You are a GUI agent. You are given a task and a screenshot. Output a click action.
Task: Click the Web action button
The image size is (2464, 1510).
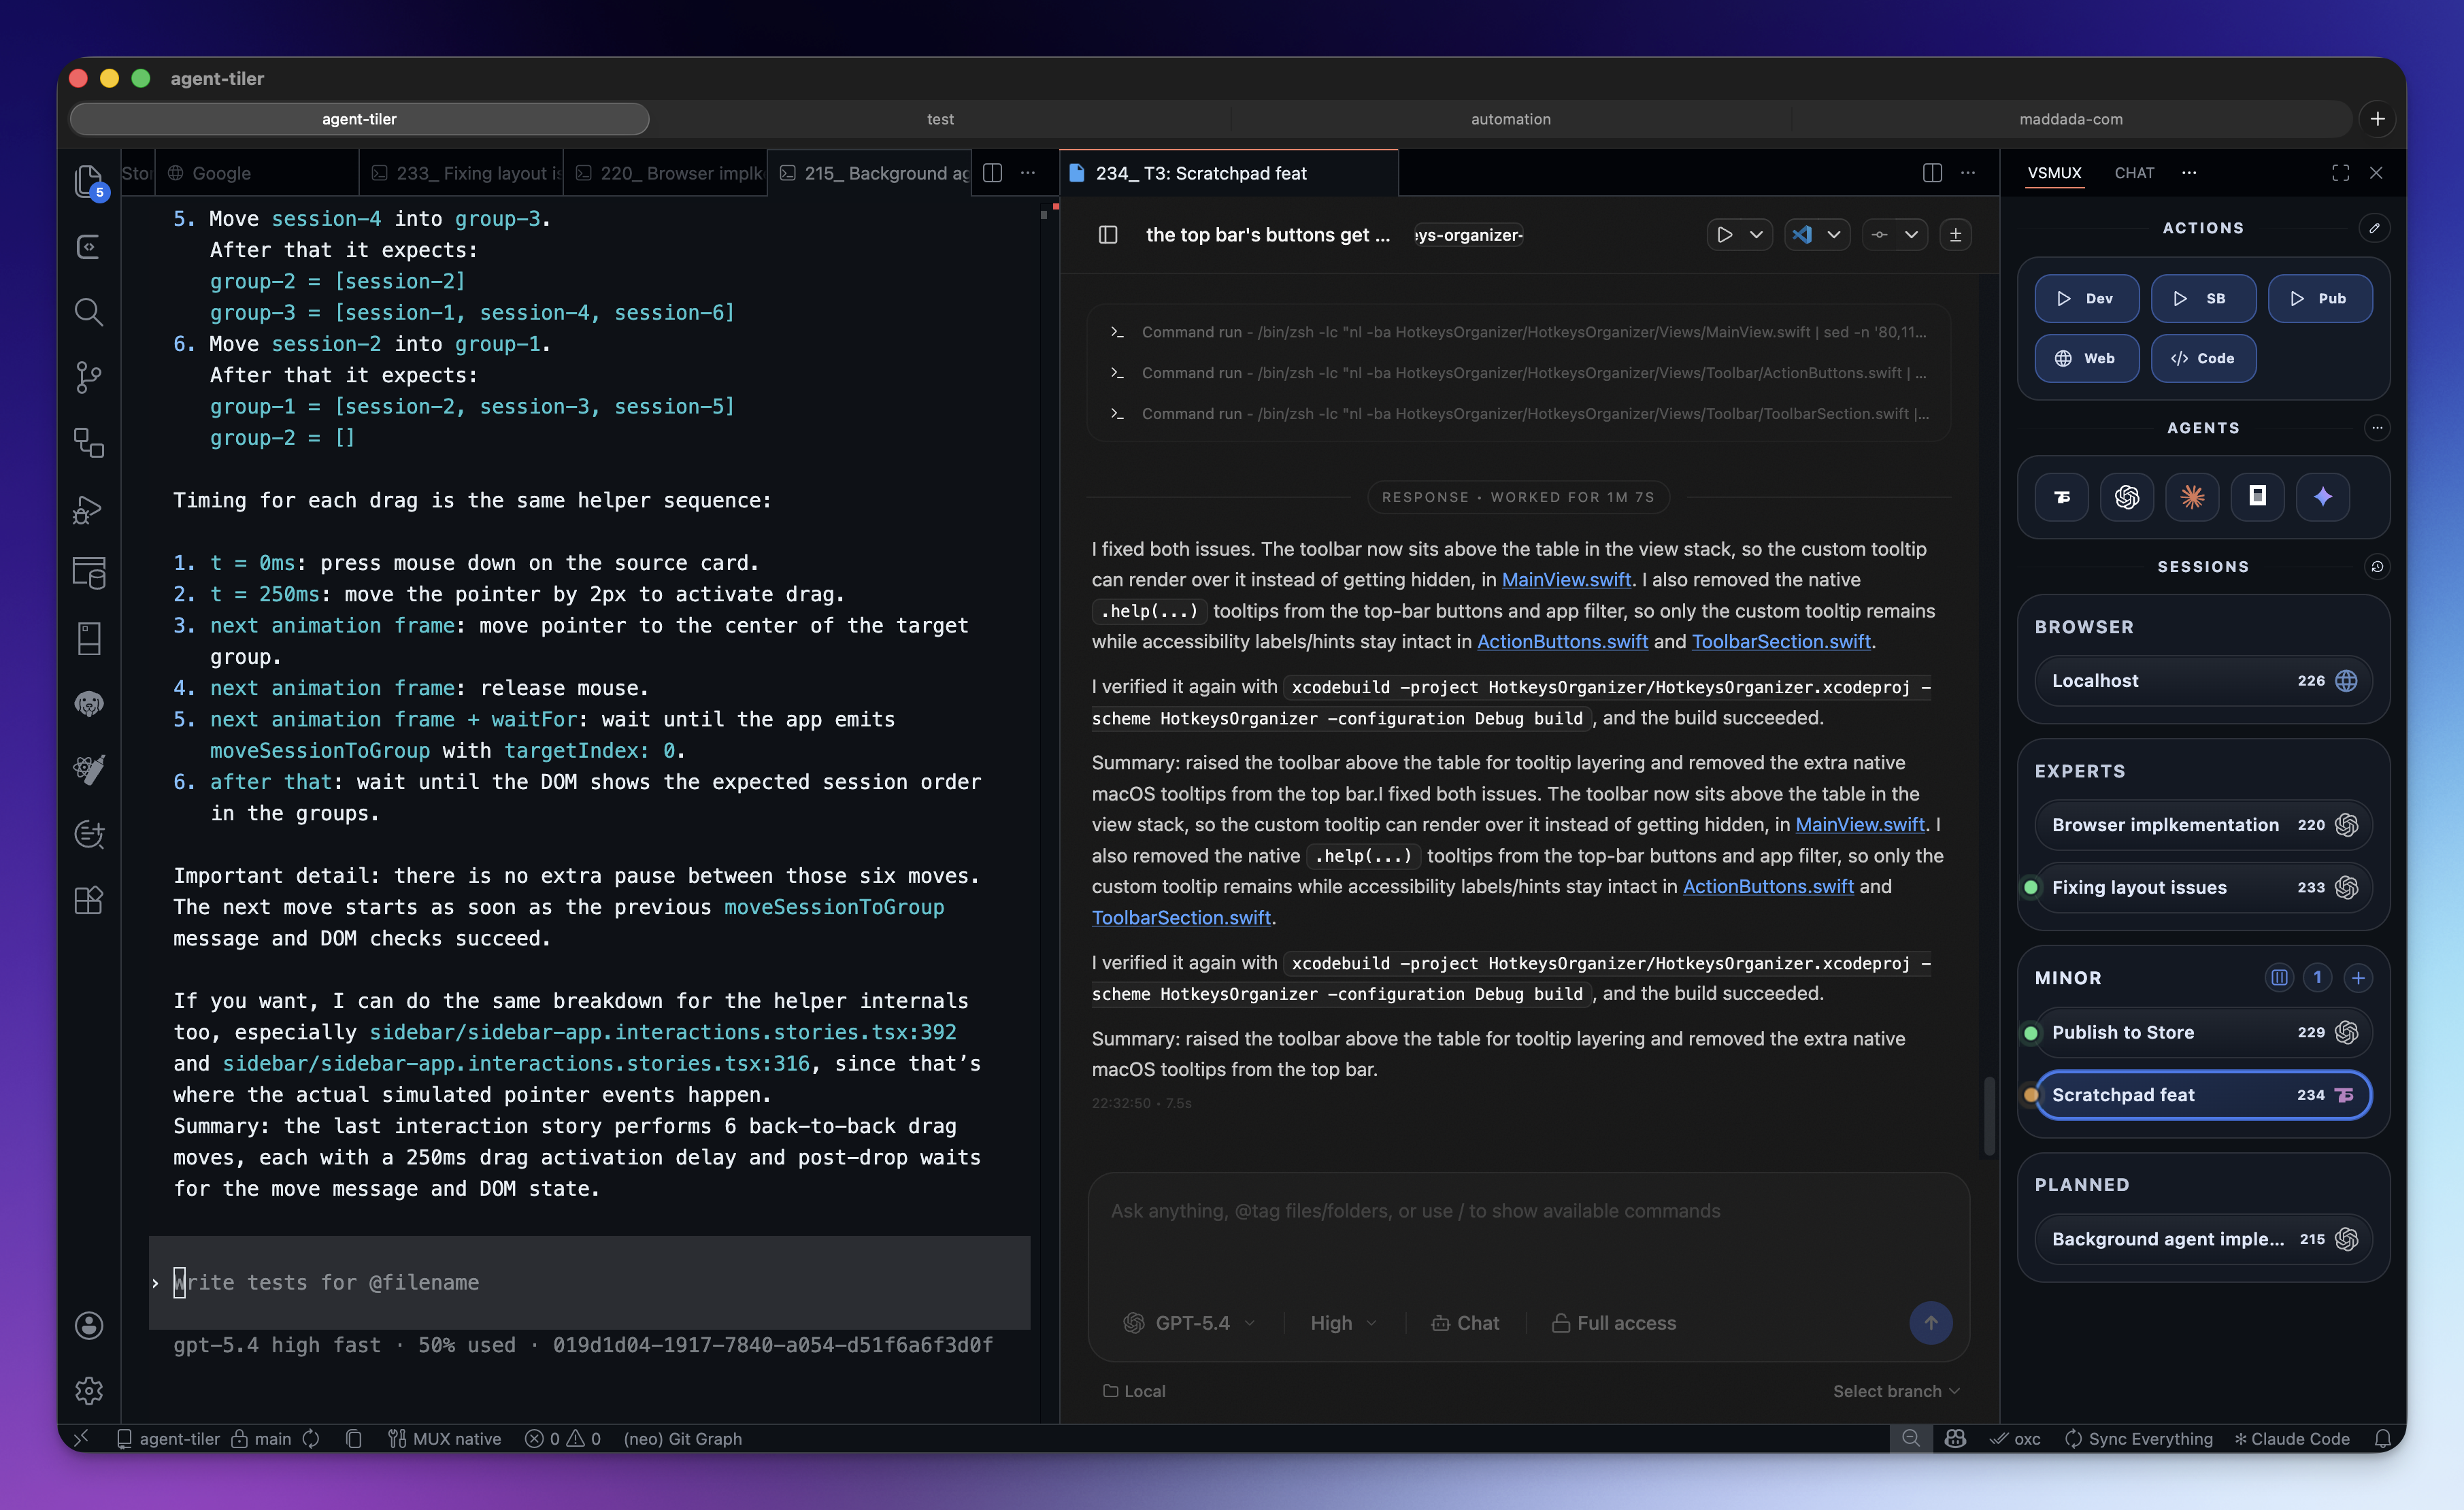click(x=2086, y=358)
